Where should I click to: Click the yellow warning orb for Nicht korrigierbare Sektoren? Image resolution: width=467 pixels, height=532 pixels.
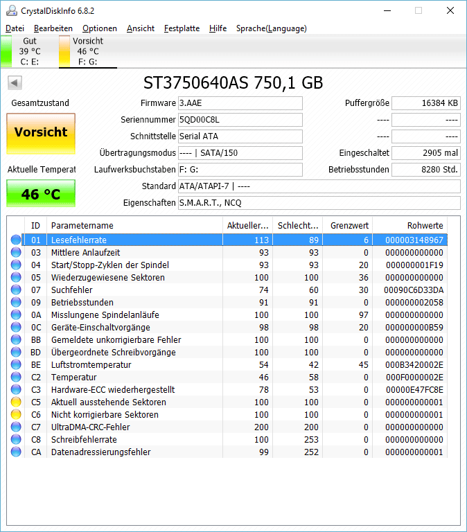click(x=16, y=414)
